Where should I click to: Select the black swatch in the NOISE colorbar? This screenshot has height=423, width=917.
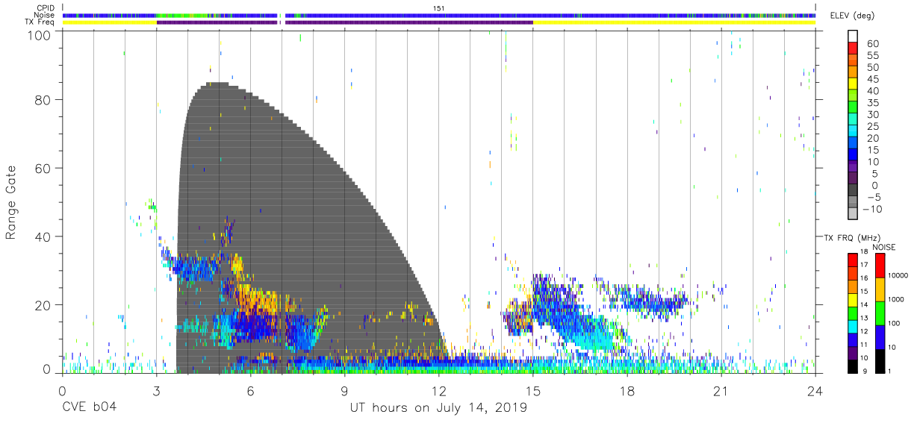879,360
